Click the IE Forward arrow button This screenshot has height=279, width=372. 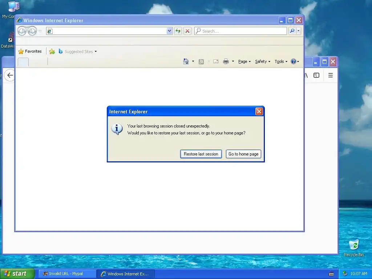click(x=32, y=31)
